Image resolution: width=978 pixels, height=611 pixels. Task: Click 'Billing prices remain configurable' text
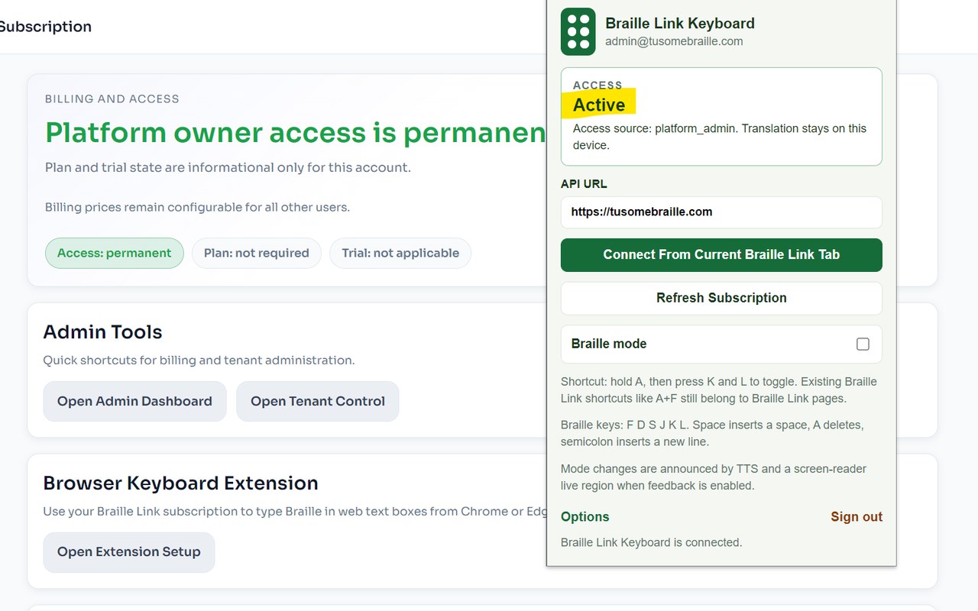tap(197, 207)
